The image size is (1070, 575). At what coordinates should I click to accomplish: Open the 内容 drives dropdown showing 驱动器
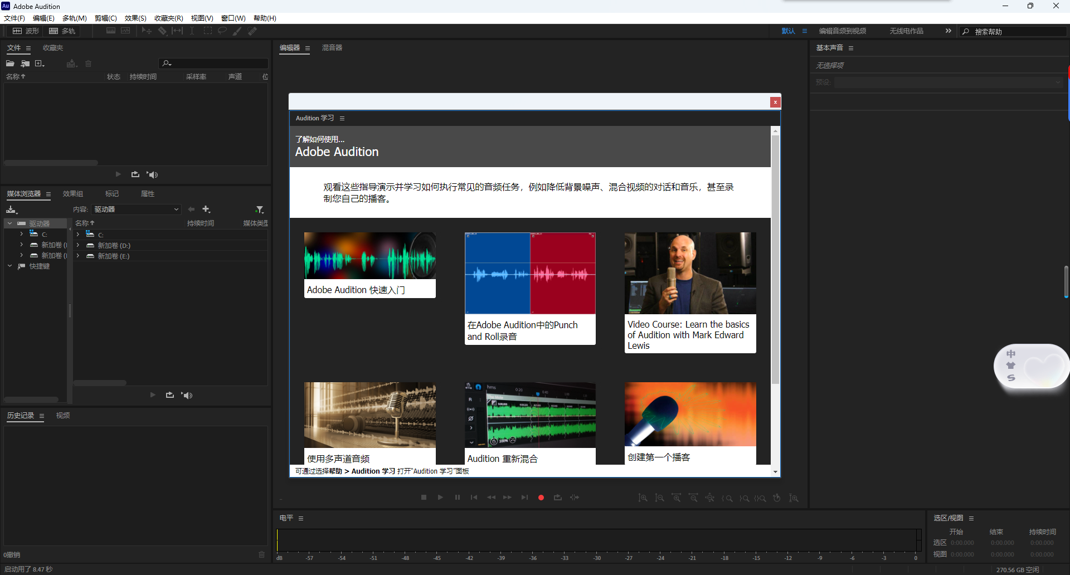pos(136,209)
